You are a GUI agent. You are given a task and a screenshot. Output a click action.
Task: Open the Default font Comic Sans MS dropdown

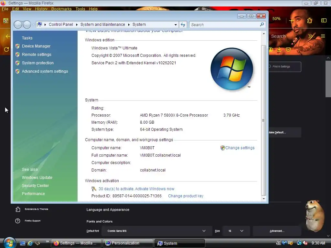pos(157,231)
